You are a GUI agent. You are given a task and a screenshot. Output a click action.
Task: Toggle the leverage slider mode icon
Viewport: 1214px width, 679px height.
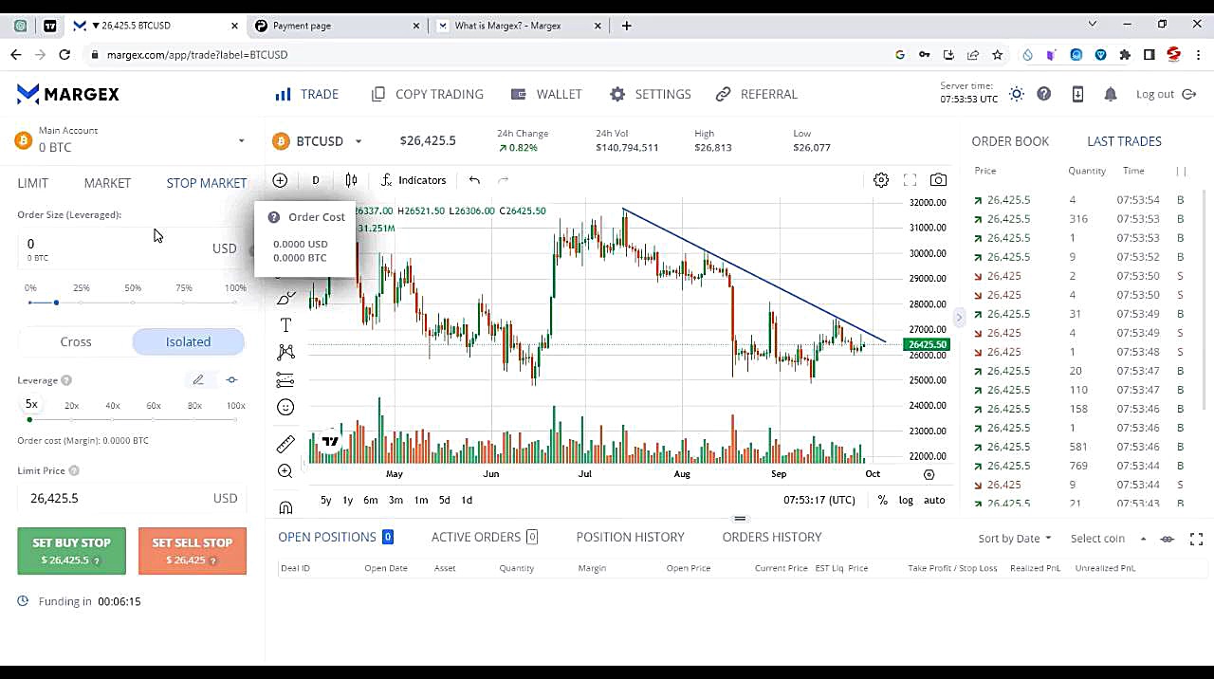coord(231,380)
